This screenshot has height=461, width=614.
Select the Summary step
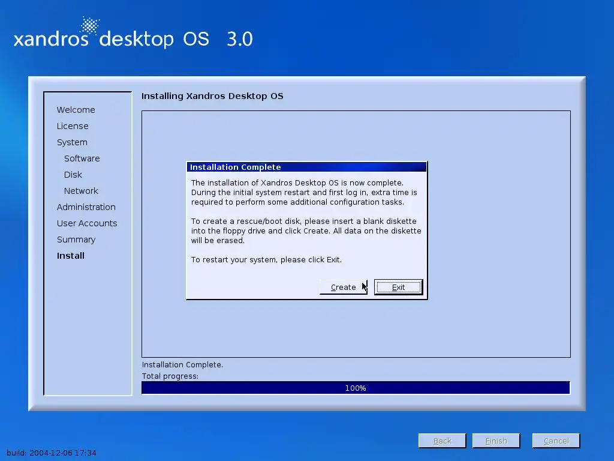[x=76, y=240]
